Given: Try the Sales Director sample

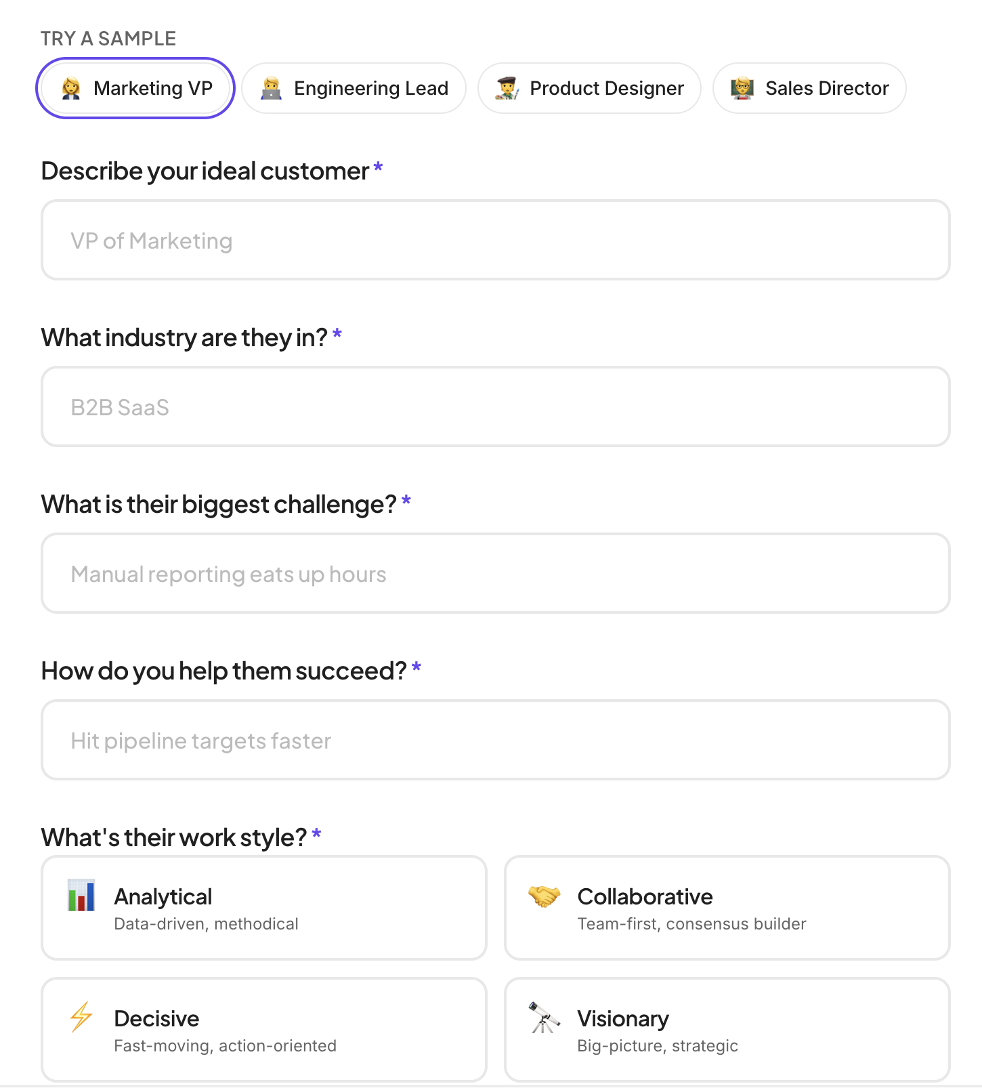Looking at the screenshot, I should [x=809, y=88].
